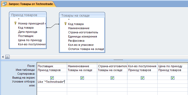Click Условие отбора cell under Цена по приходу

point(173,82)
